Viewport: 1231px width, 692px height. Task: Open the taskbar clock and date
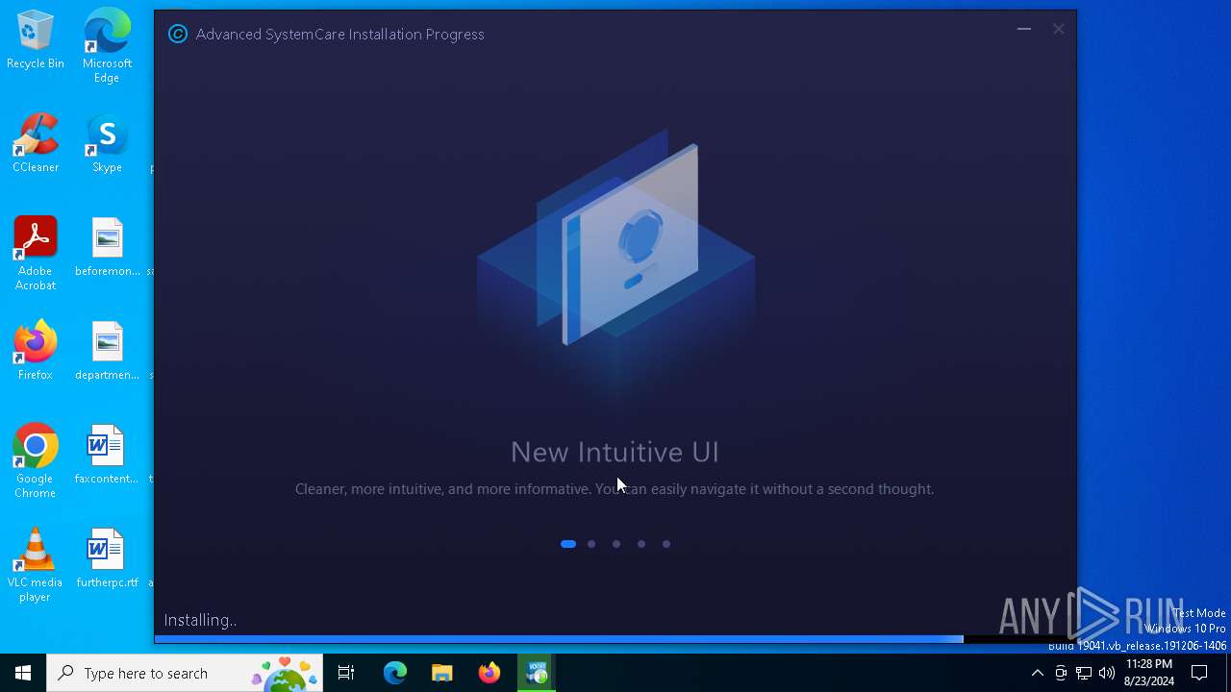pyautogui.click(x=1148, y=673)
